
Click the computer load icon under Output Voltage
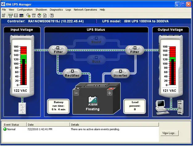(163, 106)
